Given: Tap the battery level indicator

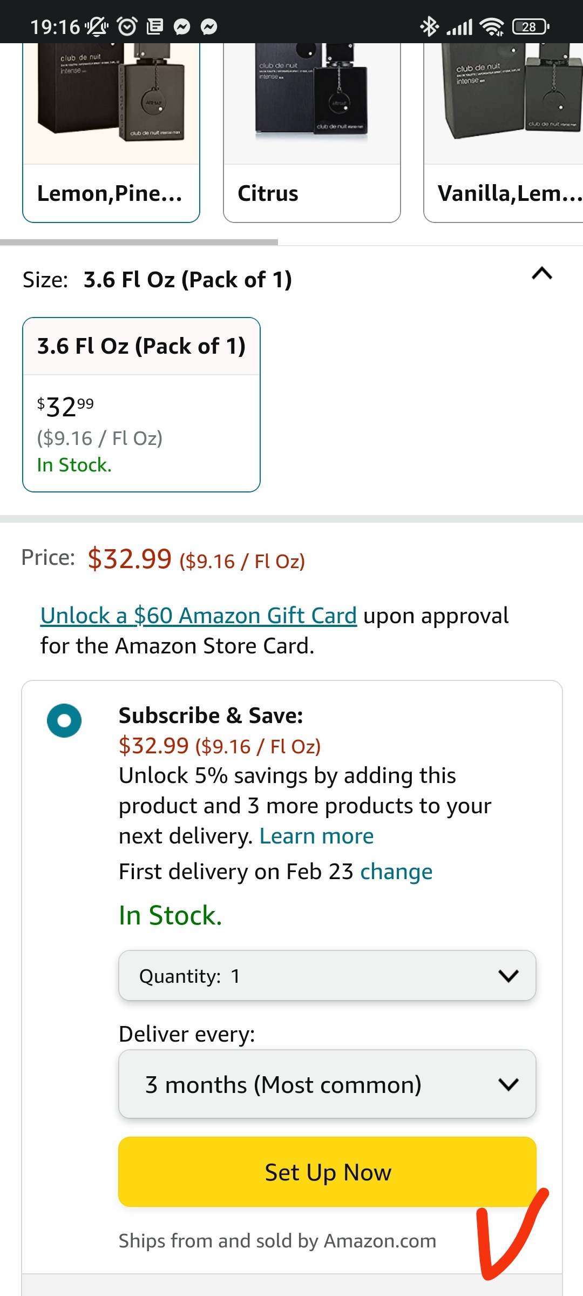Looking at the screenshot, I should (531, 26).
